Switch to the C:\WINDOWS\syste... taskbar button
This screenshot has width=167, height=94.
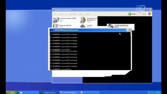pos(49,93)
